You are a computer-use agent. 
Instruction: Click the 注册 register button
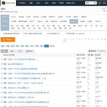point(100,3)
